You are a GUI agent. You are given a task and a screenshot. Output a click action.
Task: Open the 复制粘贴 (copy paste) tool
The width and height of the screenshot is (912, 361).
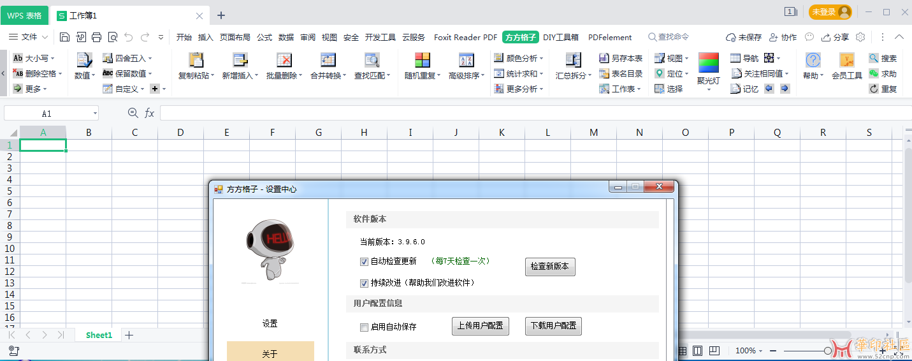pos(196,67)
